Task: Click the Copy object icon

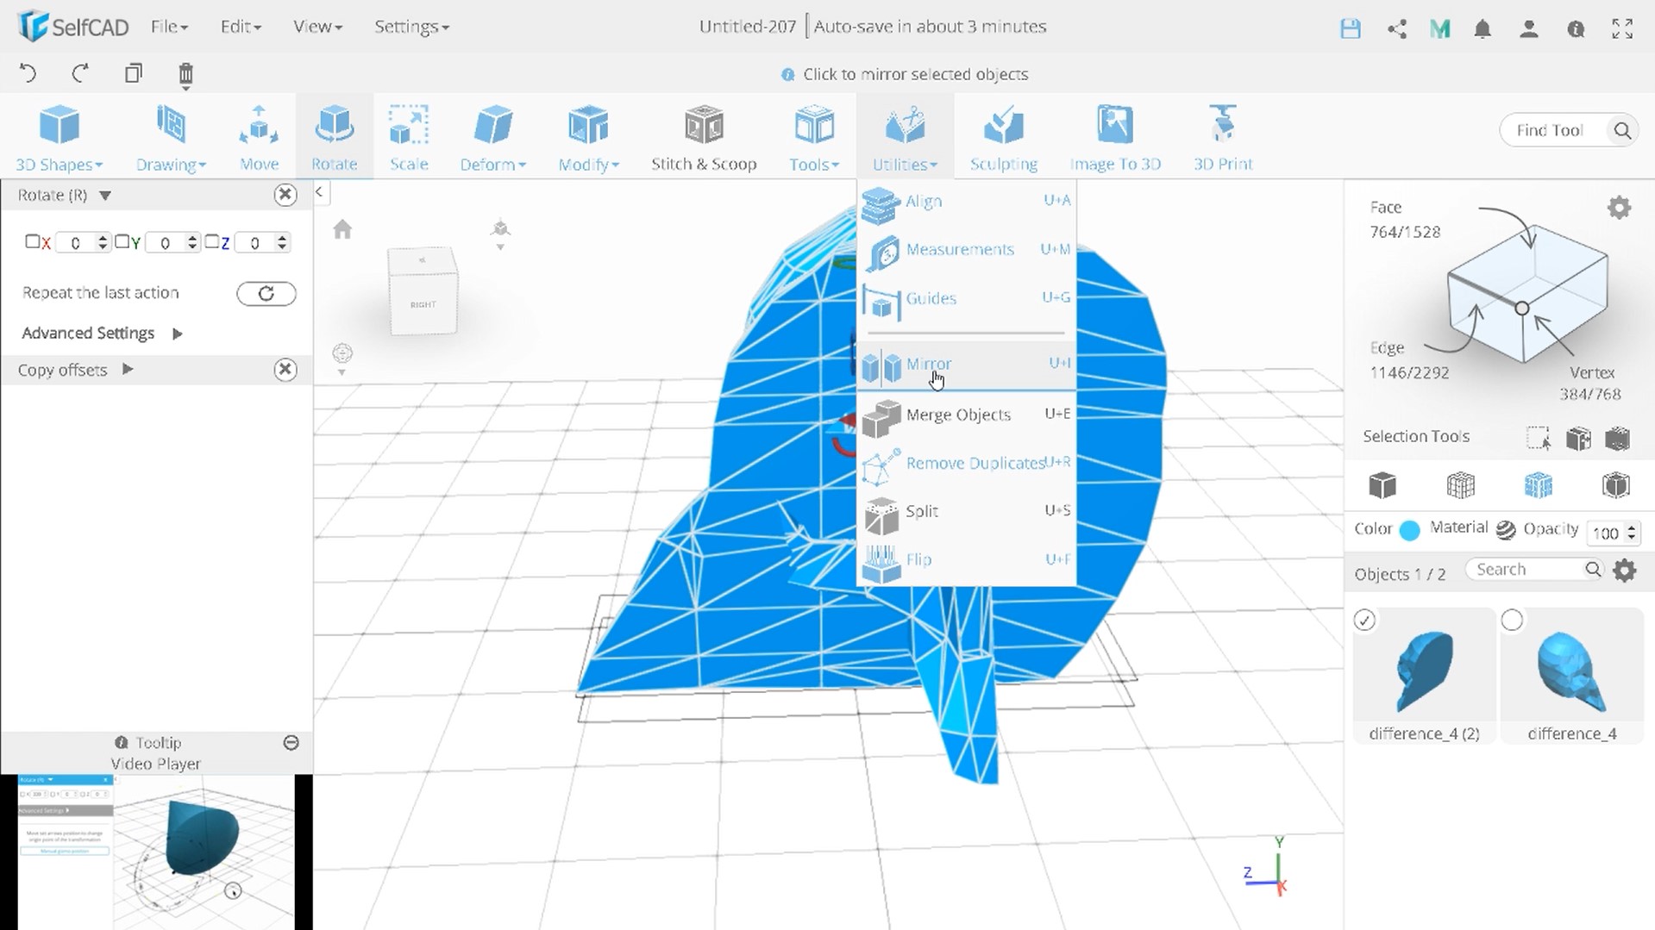Action: coord(133,73)
